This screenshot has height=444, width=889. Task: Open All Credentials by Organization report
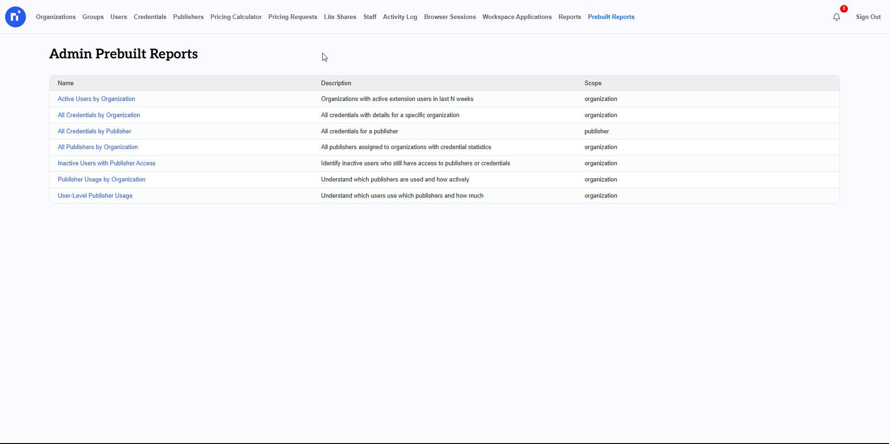(x=99, y=115)
